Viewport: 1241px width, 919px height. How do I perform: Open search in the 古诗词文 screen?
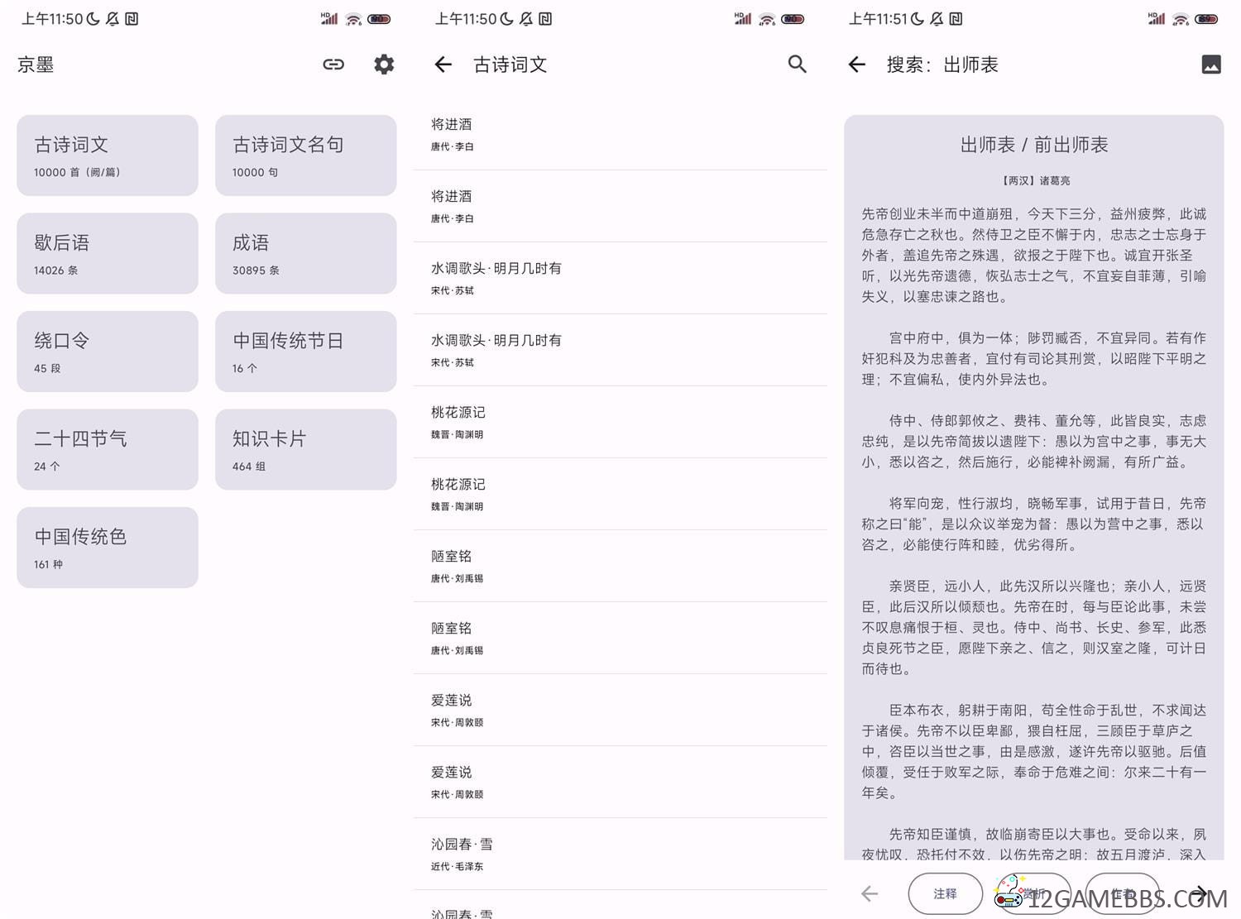pos(797,65)
